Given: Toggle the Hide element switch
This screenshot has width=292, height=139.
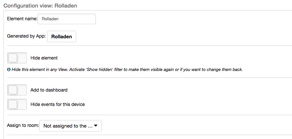Looking at the screenshot, I should coord(17,58).
